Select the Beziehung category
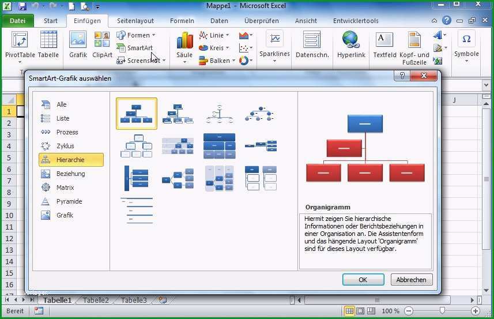The height and width of the screenshot is (319, 494). pos(71,174)
